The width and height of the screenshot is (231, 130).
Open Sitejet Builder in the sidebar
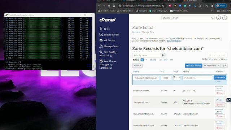coord(109,35)
